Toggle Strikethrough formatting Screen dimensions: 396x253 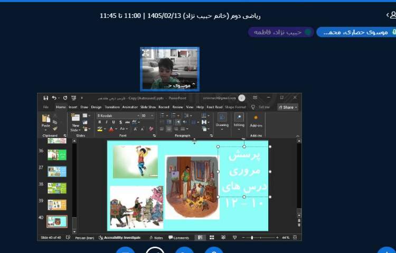[128, 122]
